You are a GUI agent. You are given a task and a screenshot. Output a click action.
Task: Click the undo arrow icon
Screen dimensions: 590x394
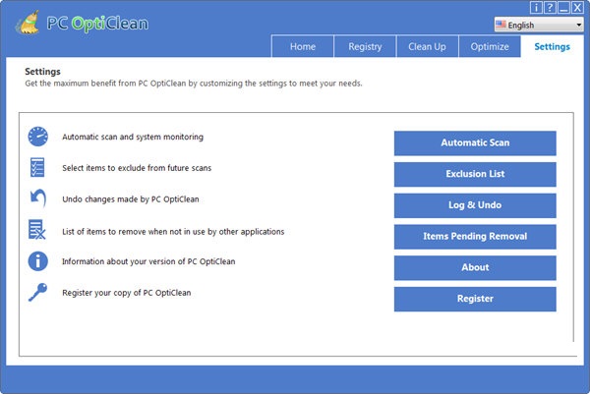[x=38, y=198]
